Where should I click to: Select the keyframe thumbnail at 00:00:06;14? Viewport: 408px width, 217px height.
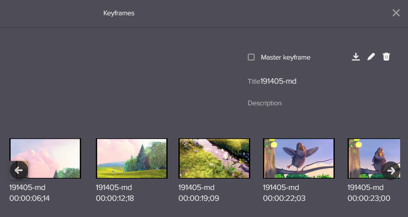coord(45,158)
